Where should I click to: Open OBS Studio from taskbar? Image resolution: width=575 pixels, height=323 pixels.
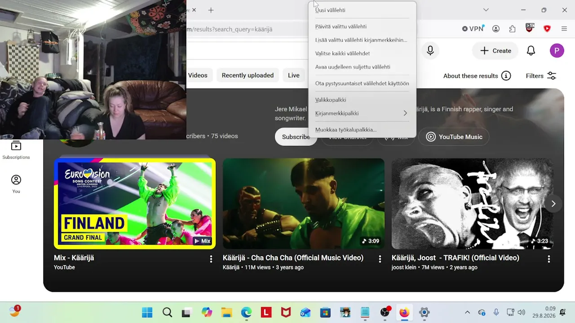click(385, 312)
